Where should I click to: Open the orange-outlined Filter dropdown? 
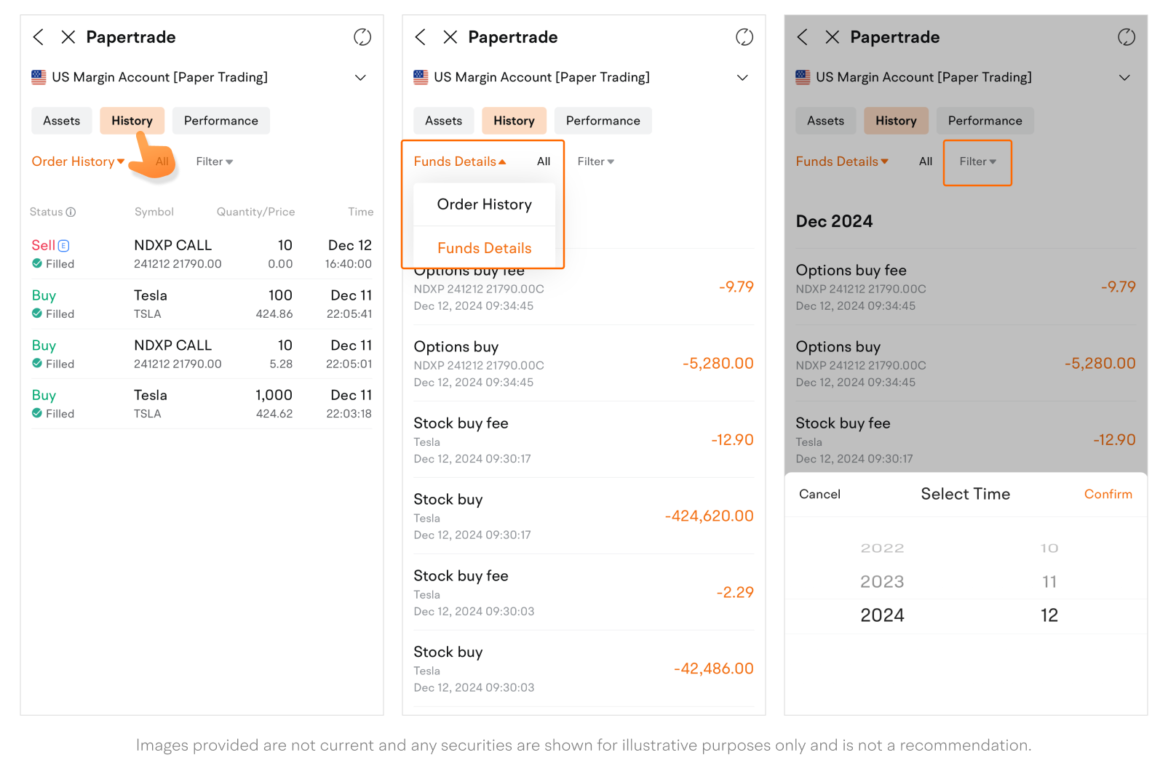coord(977,161)
